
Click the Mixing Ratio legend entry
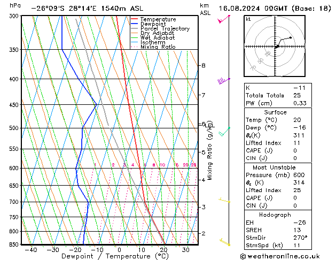153,47
